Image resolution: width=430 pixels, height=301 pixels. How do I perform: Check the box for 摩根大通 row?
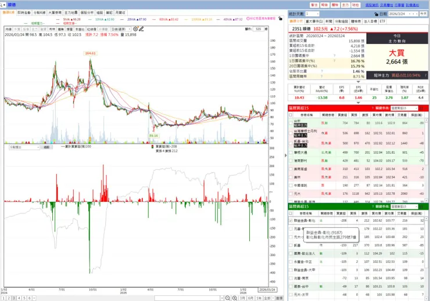point(291,153)
